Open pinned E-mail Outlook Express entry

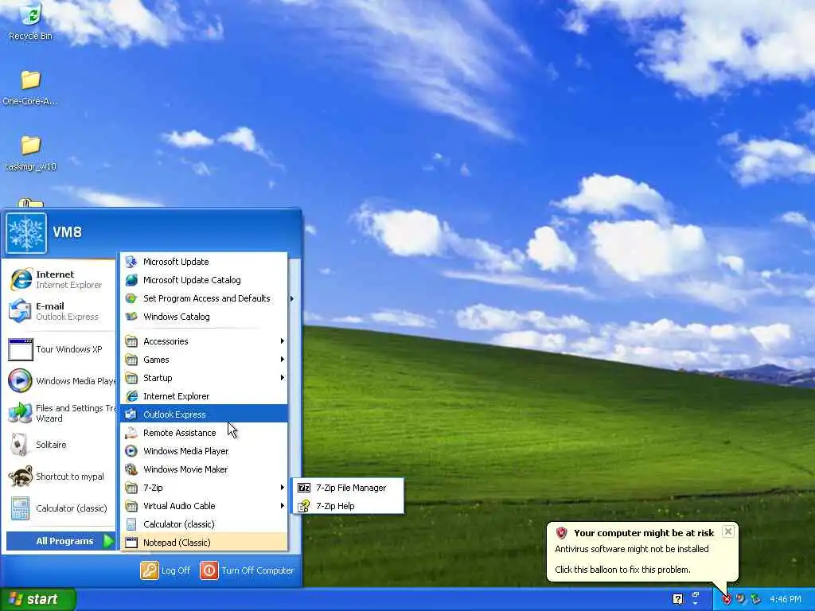59,311
